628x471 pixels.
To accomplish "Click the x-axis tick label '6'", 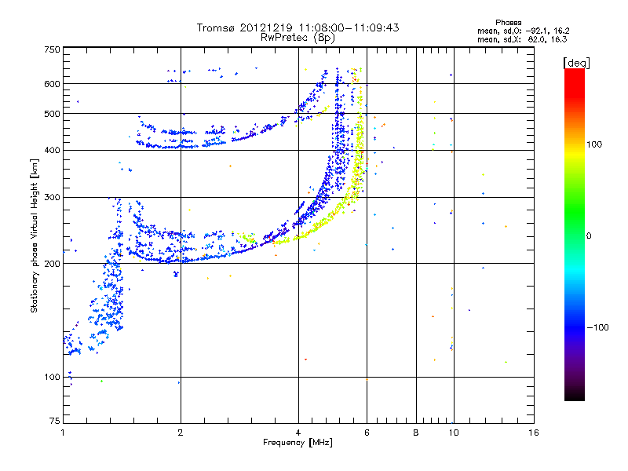I will click(367, 433).
